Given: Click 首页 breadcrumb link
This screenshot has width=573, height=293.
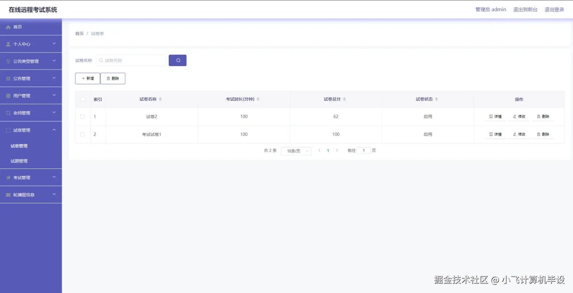Looking at the screenshot, I should [x=79, y=33].
